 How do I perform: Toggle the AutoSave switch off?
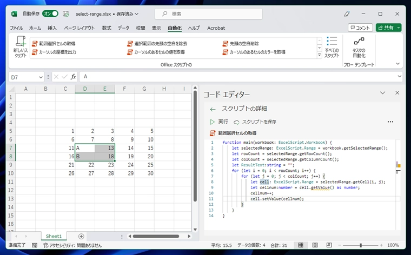pos(50,14)
